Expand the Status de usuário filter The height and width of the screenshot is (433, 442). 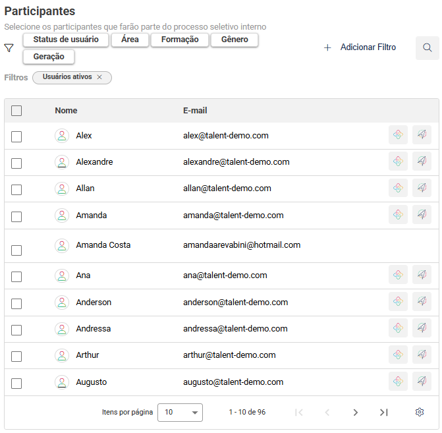[x=66, y=40]
